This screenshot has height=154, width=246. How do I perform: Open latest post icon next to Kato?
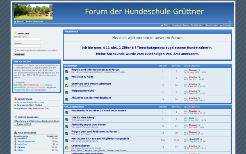coord(196,118)
